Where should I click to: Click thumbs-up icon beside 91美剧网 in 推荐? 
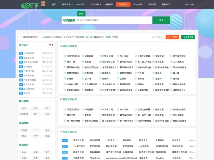click(x=83, y=109)
